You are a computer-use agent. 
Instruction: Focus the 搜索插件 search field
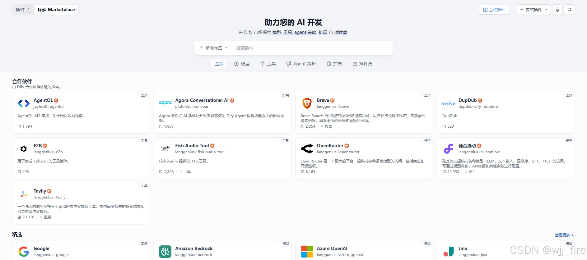click(312, 48)
